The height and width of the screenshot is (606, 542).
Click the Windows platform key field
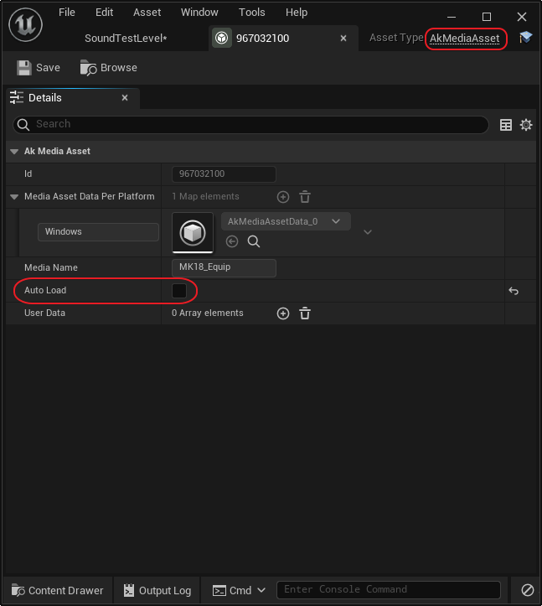[98, 232]
